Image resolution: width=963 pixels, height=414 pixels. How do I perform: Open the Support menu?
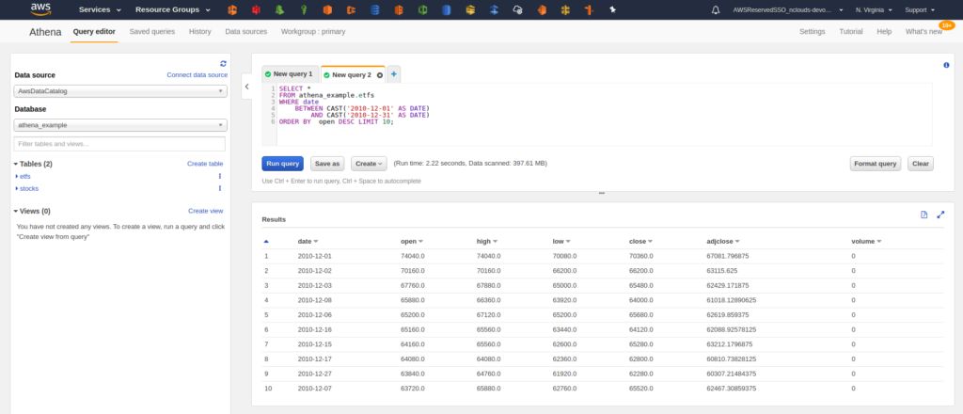[920, 9]
